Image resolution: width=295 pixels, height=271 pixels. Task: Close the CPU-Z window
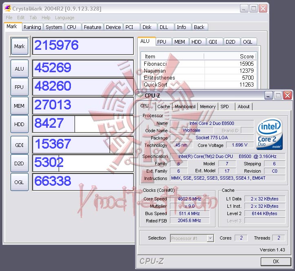click(288, 96)
